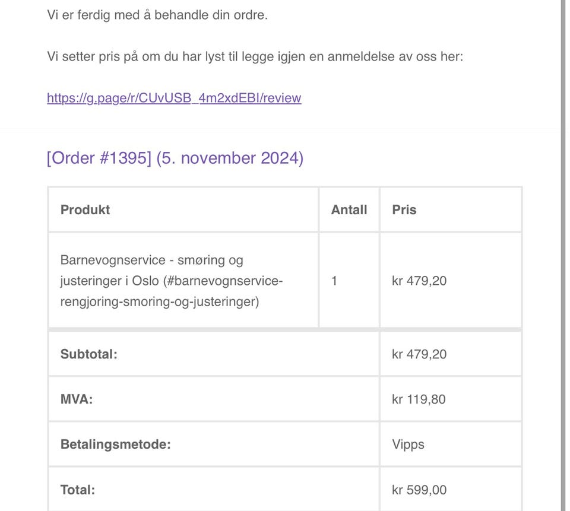Image resolution: width=570 pixels, height=511 pixels.
Task: Click the product row price kr 479,20
Action: tap(419, 281)
